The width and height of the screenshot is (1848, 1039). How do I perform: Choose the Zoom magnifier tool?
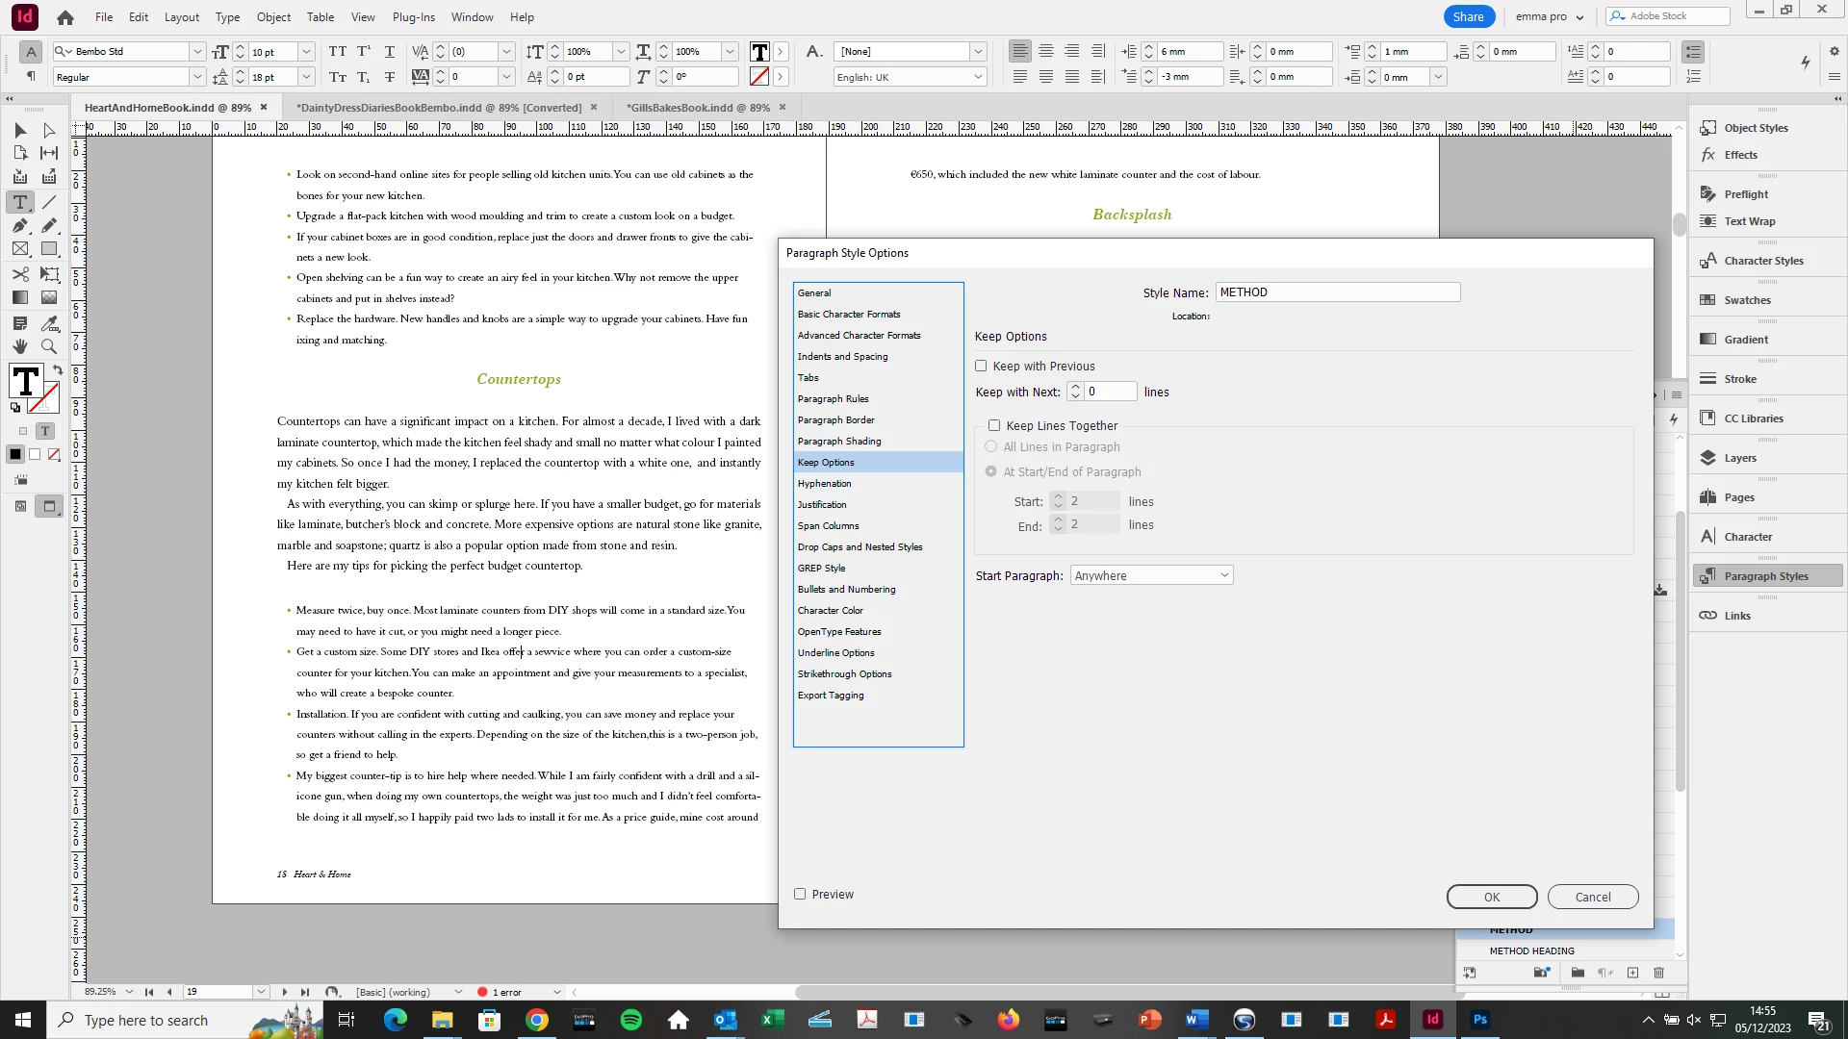[49, 346]
